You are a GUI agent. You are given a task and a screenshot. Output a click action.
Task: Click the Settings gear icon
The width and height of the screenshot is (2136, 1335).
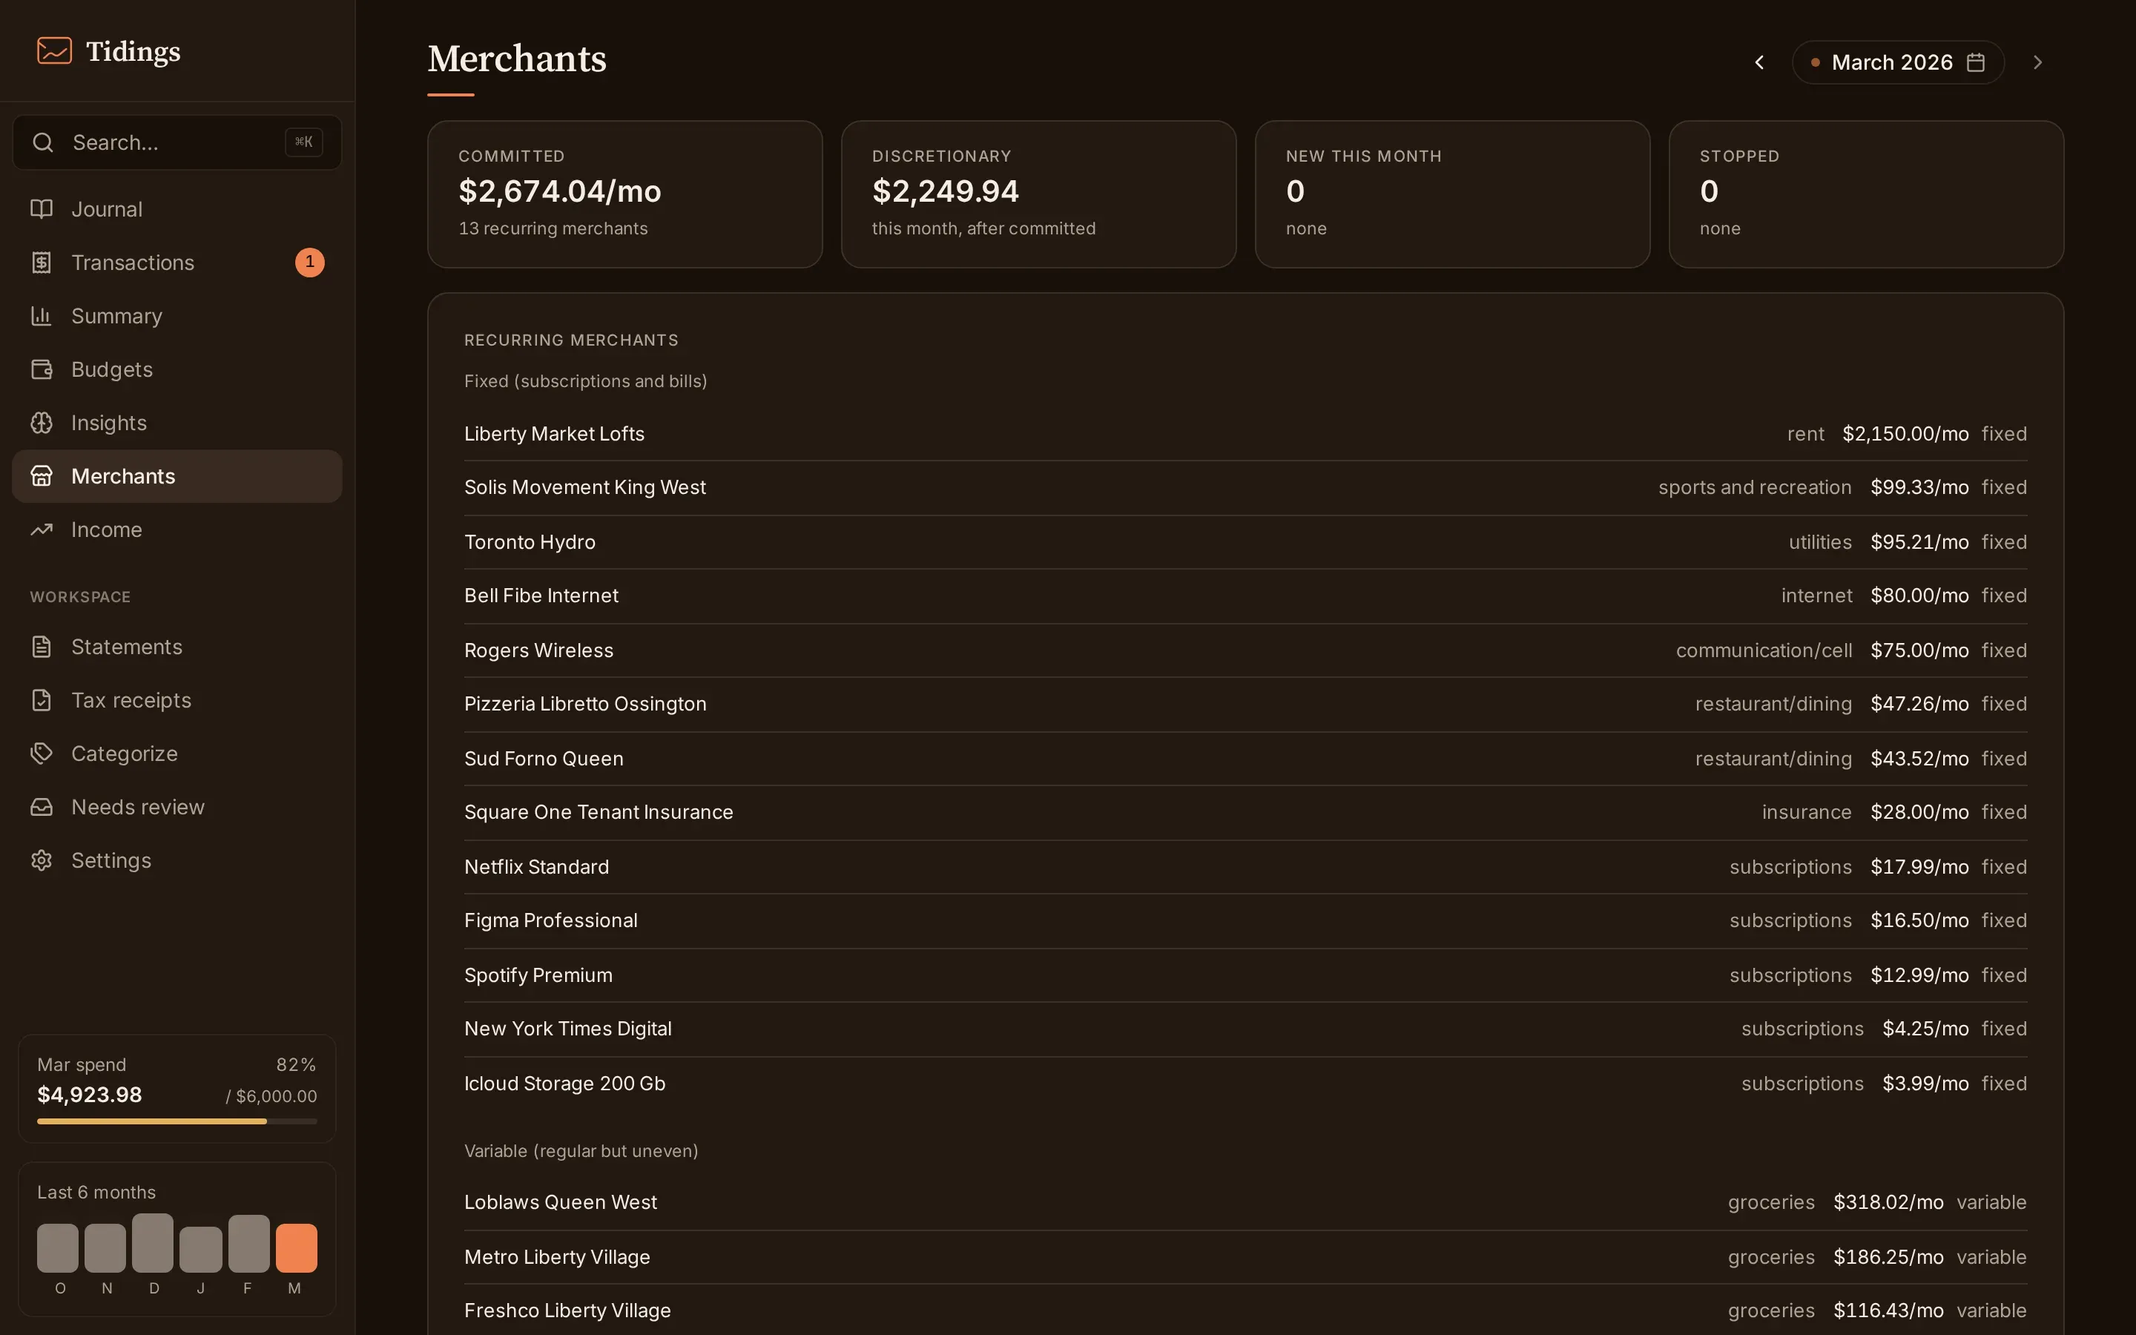coord(42,861)
